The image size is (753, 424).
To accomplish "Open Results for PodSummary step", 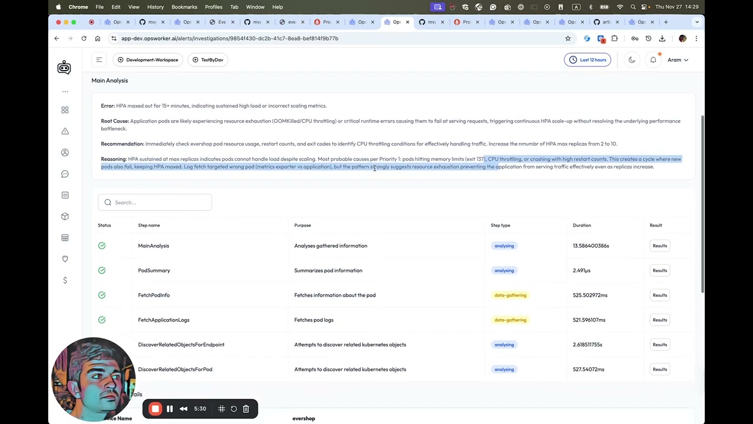I will tap(659, 270).
